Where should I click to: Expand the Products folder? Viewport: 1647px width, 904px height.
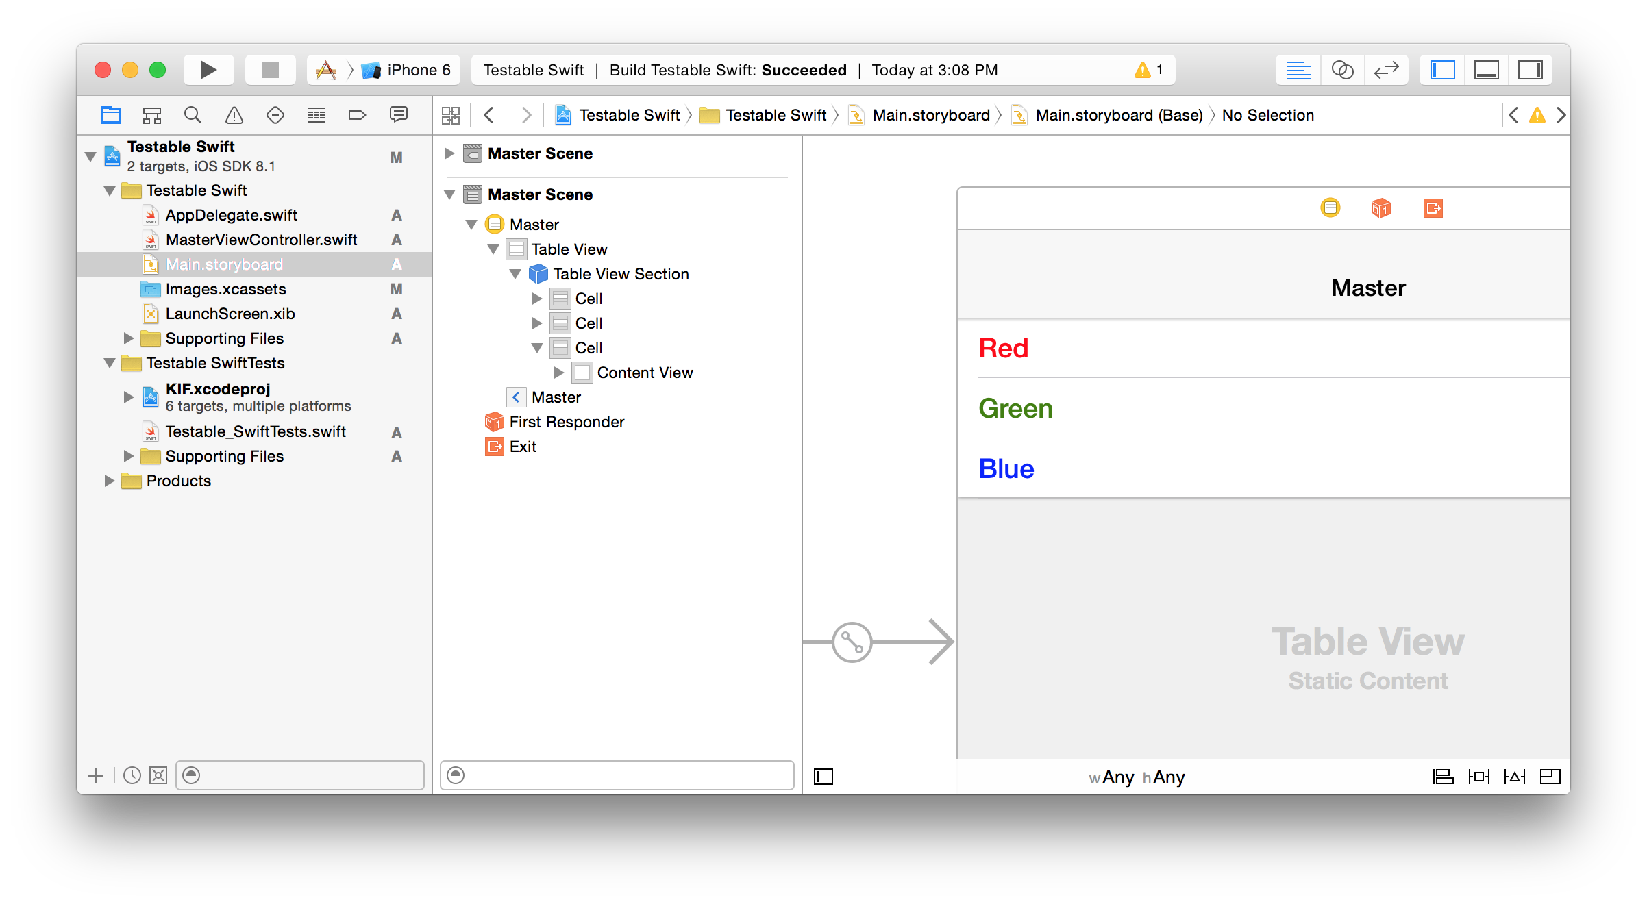click(110, 481)
